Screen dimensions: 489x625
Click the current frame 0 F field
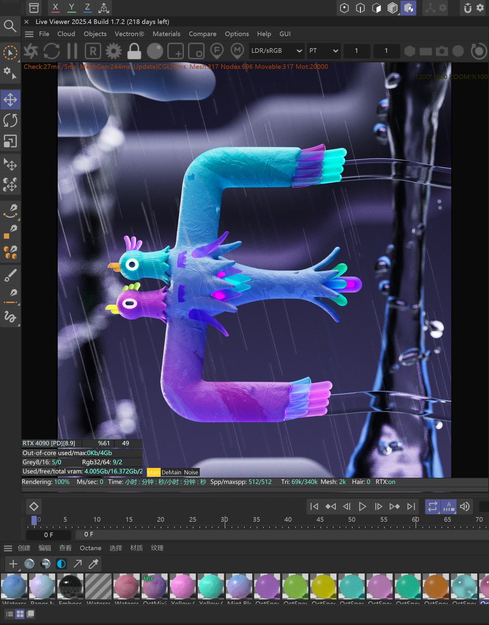[48, 534]
